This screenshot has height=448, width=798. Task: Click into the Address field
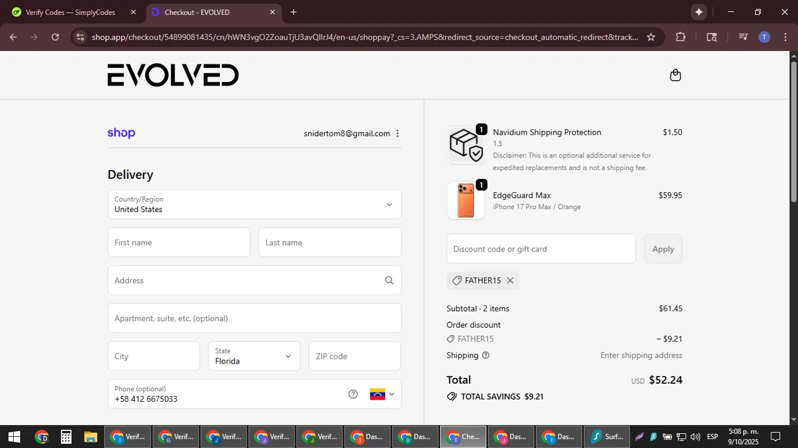coord(254,280)
